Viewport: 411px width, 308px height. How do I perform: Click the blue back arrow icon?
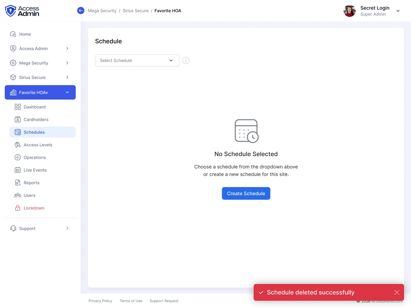point(81,11)
